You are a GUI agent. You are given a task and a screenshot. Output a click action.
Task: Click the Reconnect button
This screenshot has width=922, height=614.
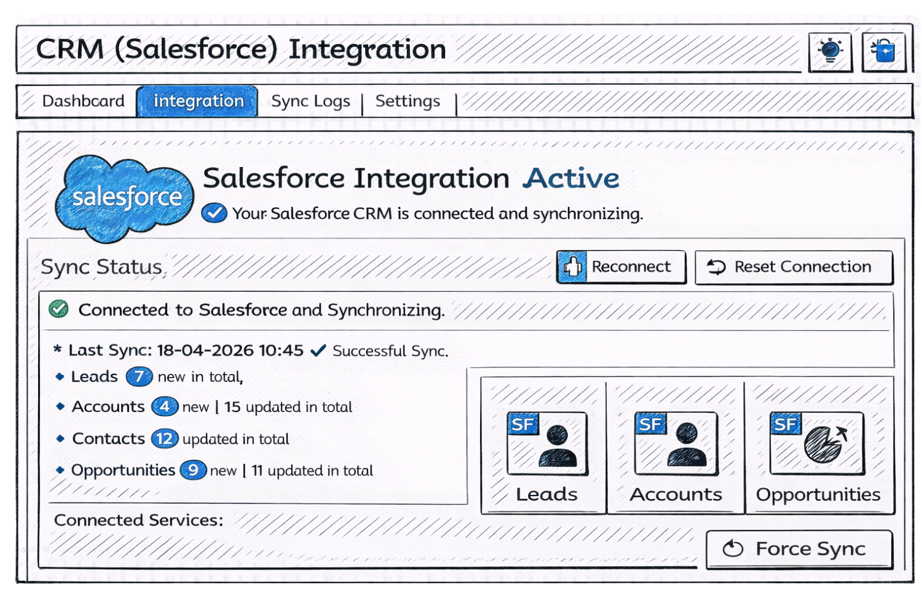tap(621, 267)
